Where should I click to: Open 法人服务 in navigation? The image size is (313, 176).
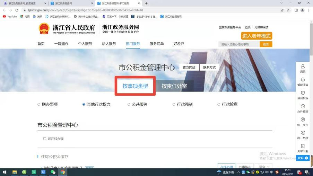[109, 44]
